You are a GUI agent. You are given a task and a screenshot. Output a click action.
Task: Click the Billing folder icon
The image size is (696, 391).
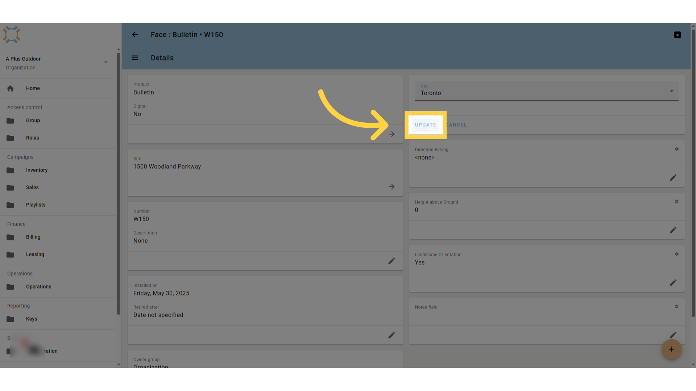click(x=10, y=237)
